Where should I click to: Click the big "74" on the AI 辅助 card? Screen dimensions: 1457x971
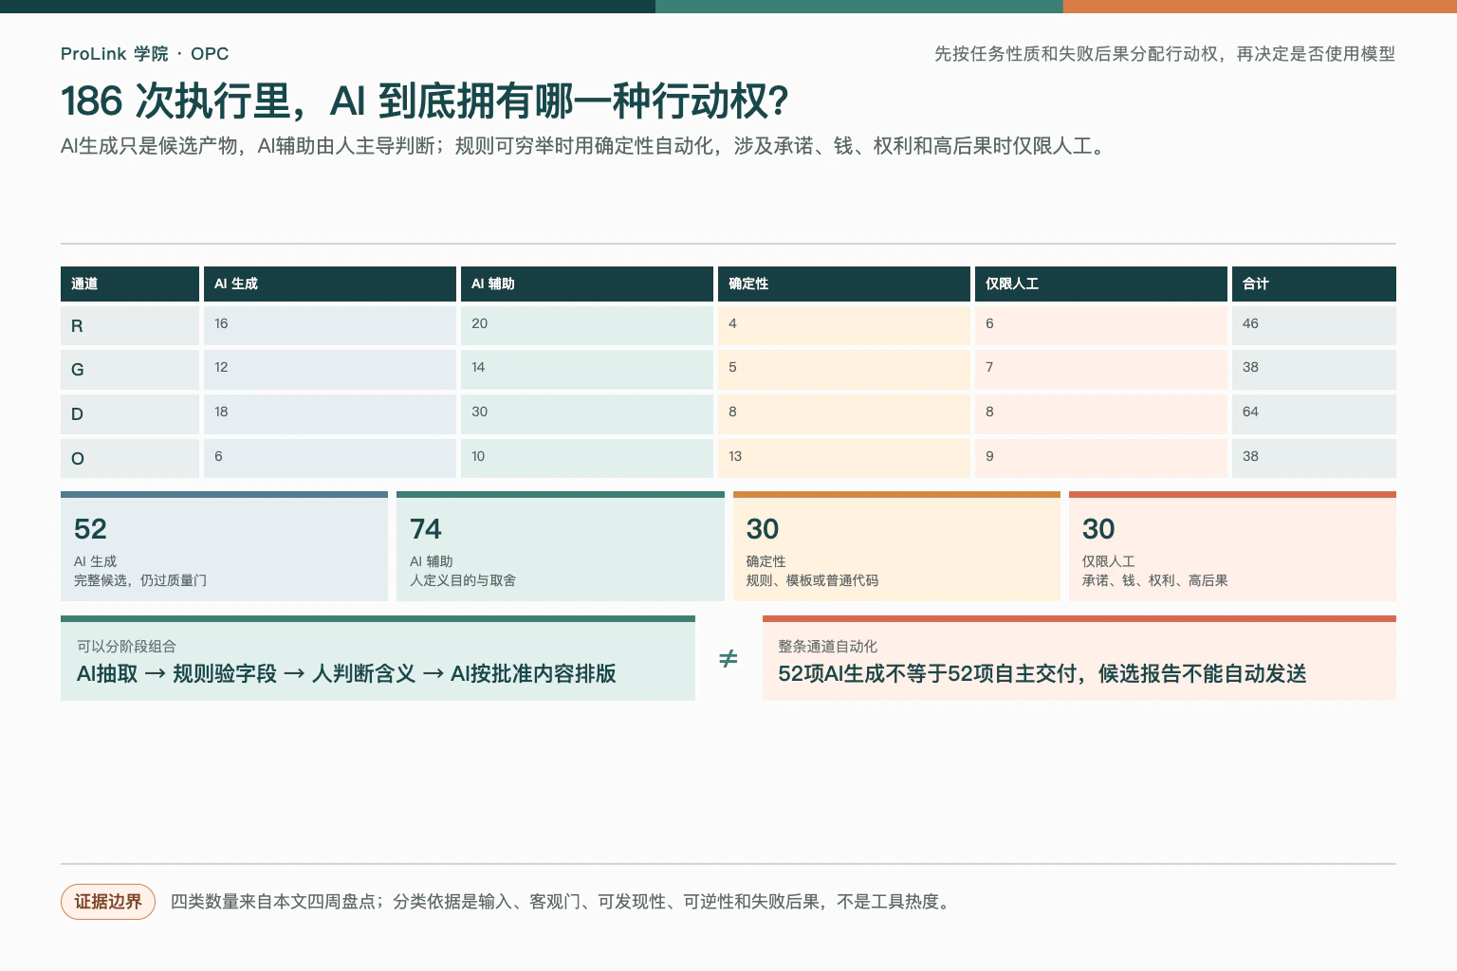pyautogui.click(x=426, y=529)
